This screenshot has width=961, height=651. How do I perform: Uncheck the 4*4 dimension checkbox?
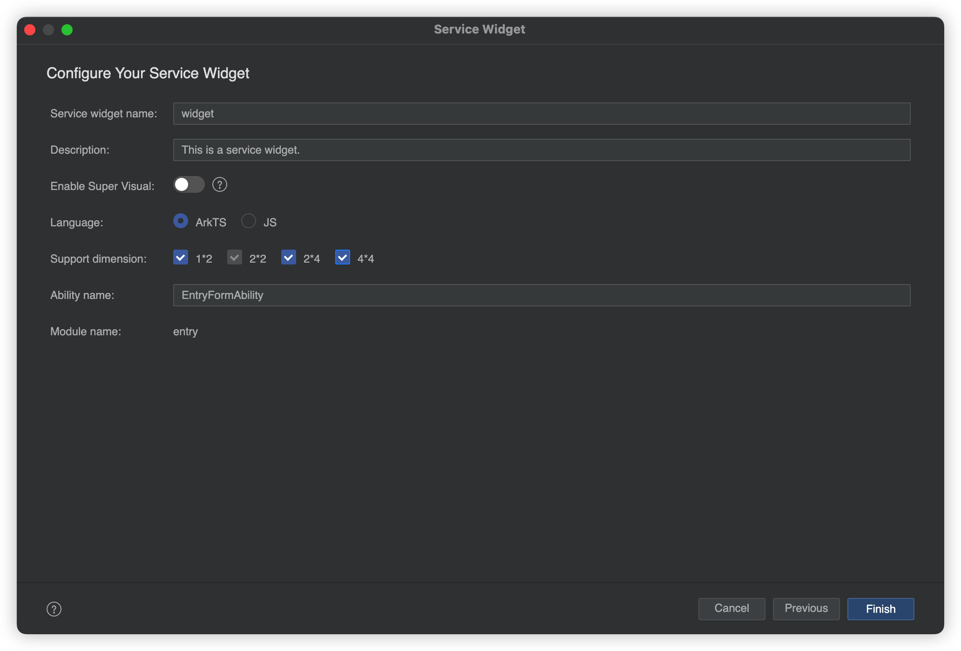343,258
